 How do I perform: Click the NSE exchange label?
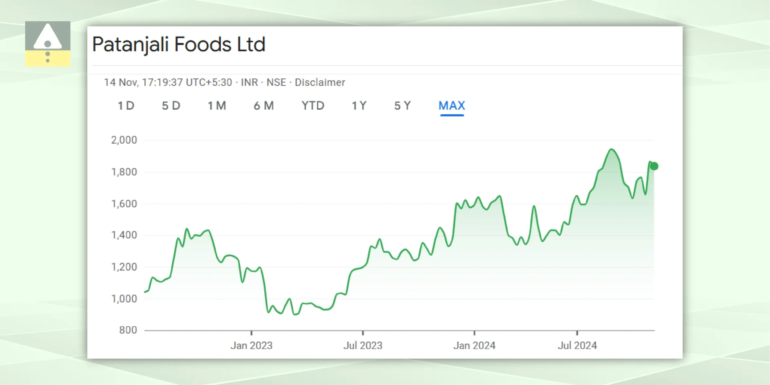277,82
